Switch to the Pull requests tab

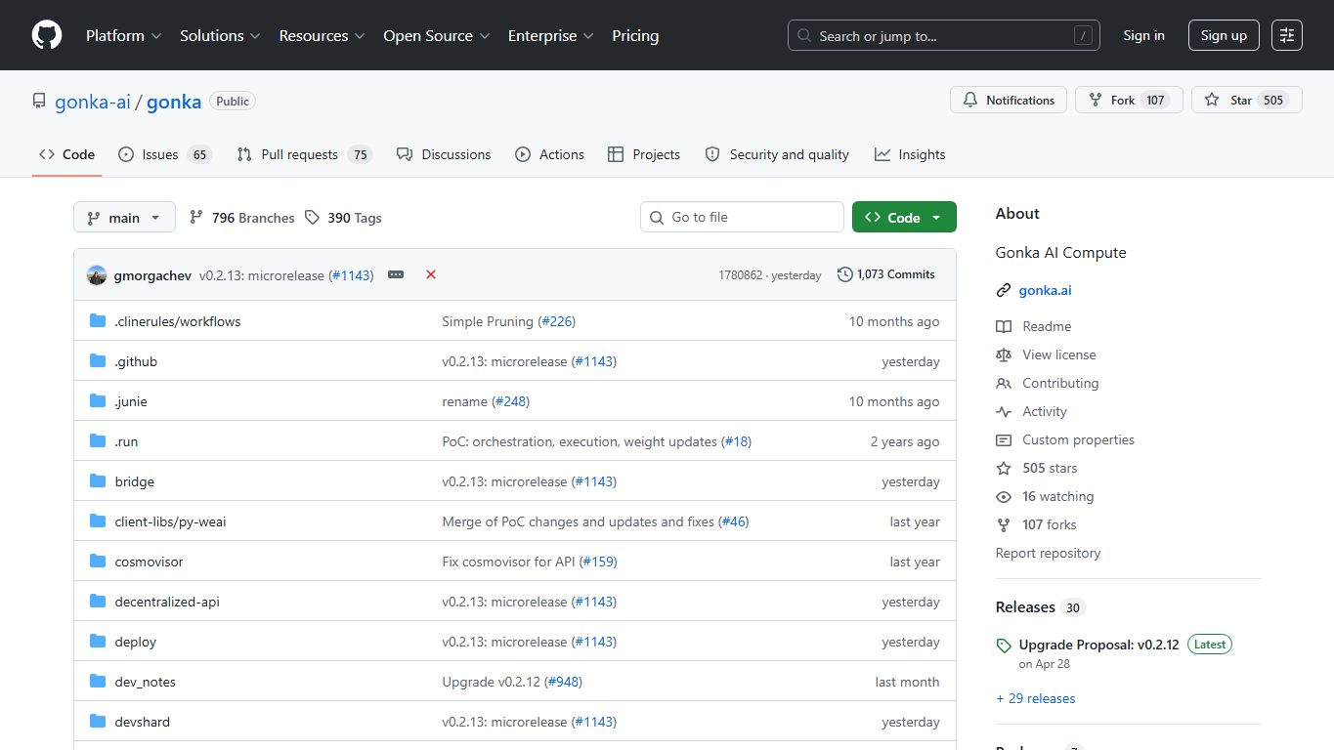(x=305, y=154)
